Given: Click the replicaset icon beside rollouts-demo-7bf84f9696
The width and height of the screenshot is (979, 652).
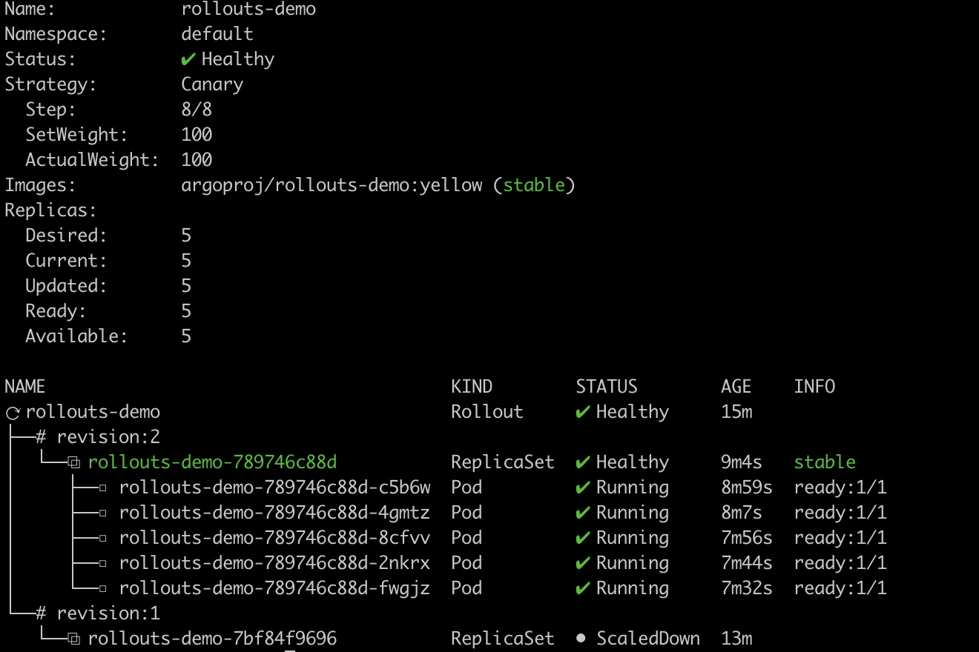Looking at the screenshot, I should coord(73,639).
